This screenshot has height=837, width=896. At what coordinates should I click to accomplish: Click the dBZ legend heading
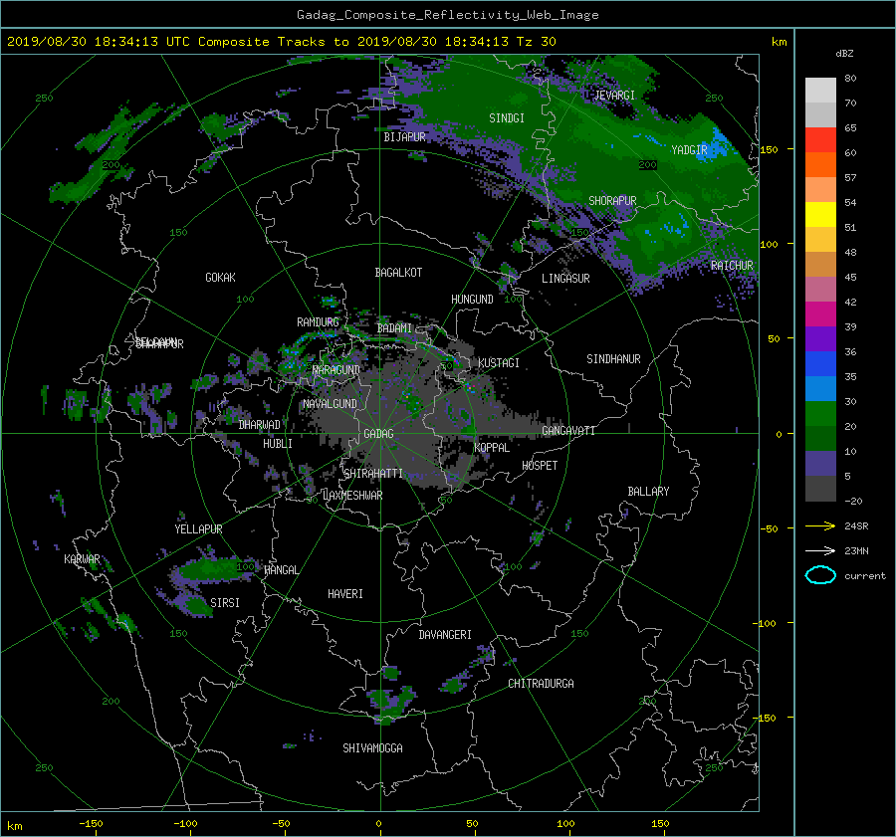pyautogui.click(x=844, y=54)
